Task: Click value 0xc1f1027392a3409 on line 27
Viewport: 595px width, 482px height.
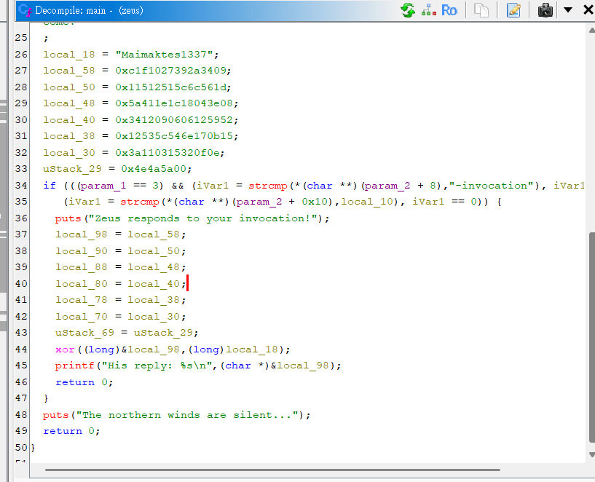Action: [170, 71]
